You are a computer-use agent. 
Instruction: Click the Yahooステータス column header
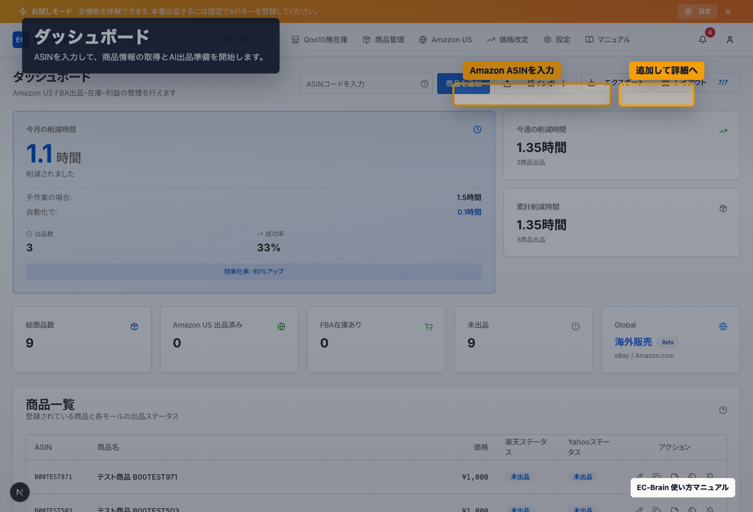(589, 447)
